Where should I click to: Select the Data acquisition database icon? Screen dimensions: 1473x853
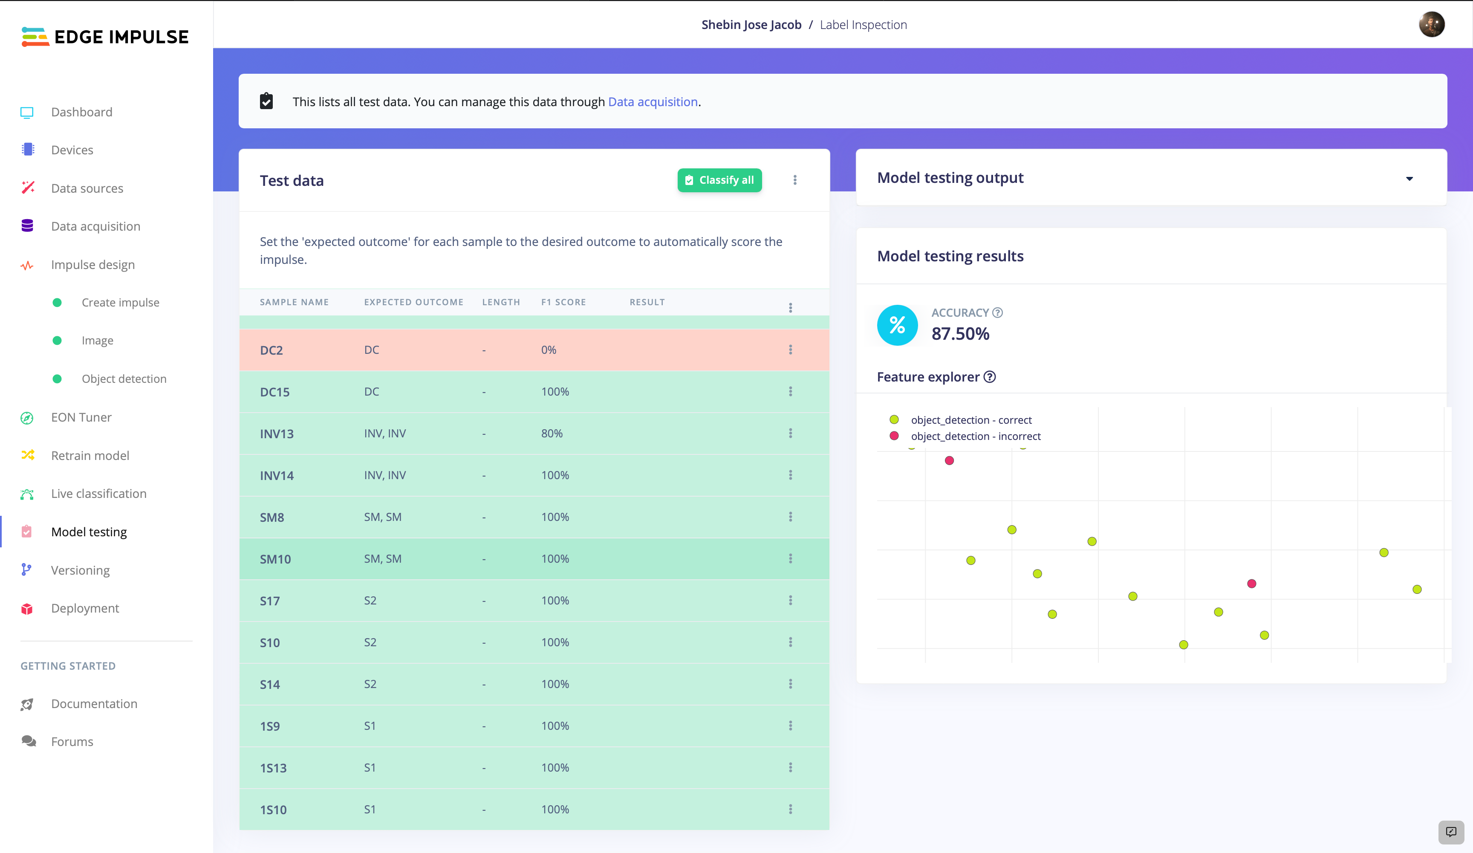(x=27, y=226)
